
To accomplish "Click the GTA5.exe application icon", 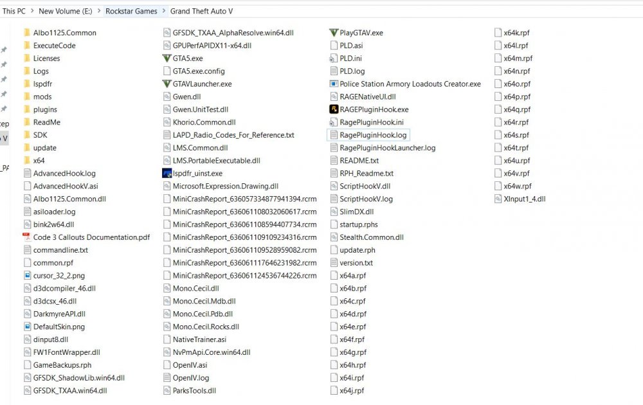I will tap(167, 58).
